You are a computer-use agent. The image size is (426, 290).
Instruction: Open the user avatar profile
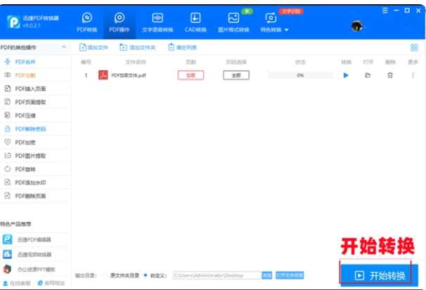356,26
